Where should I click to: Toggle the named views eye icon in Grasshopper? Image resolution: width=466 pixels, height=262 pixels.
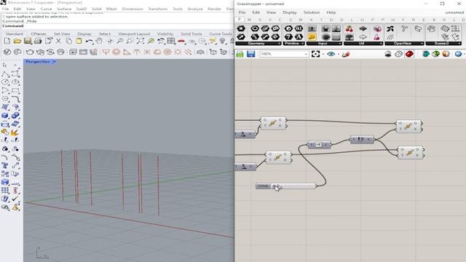[x=331, y=54]
